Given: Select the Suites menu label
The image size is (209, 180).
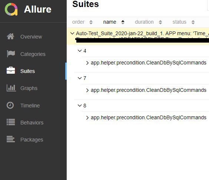Looking at the screenshot, I should [27, 71].
